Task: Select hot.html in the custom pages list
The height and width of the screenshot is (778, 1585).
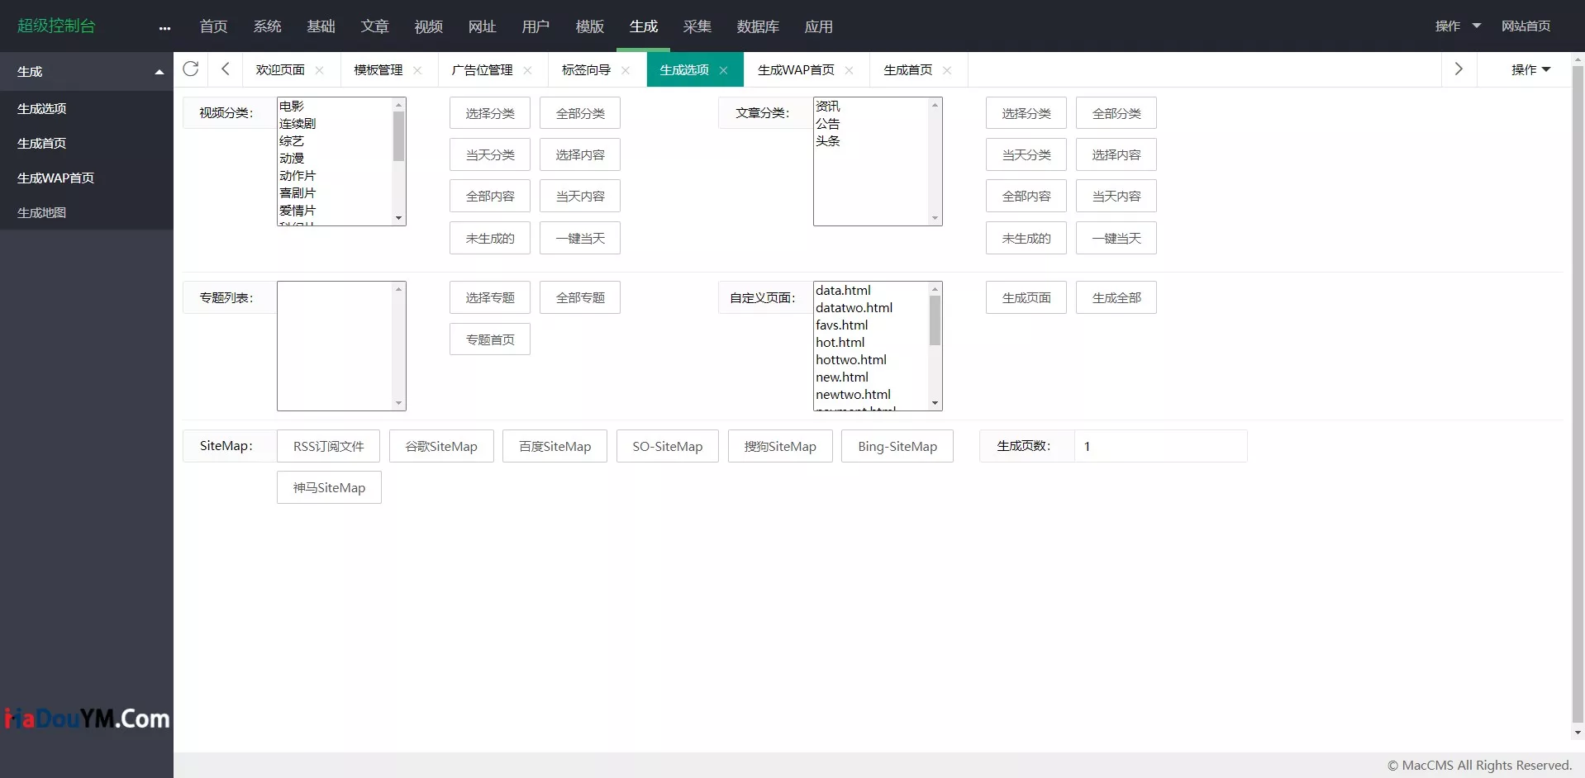Action: pyautogui.click(x=840, y=343)
